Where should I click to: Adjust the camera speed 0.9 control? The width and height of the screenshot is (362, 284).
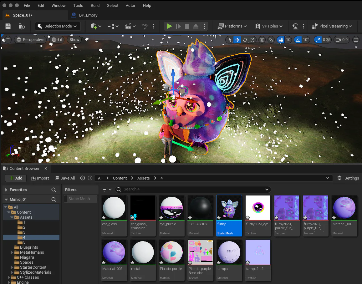point(342,40)
